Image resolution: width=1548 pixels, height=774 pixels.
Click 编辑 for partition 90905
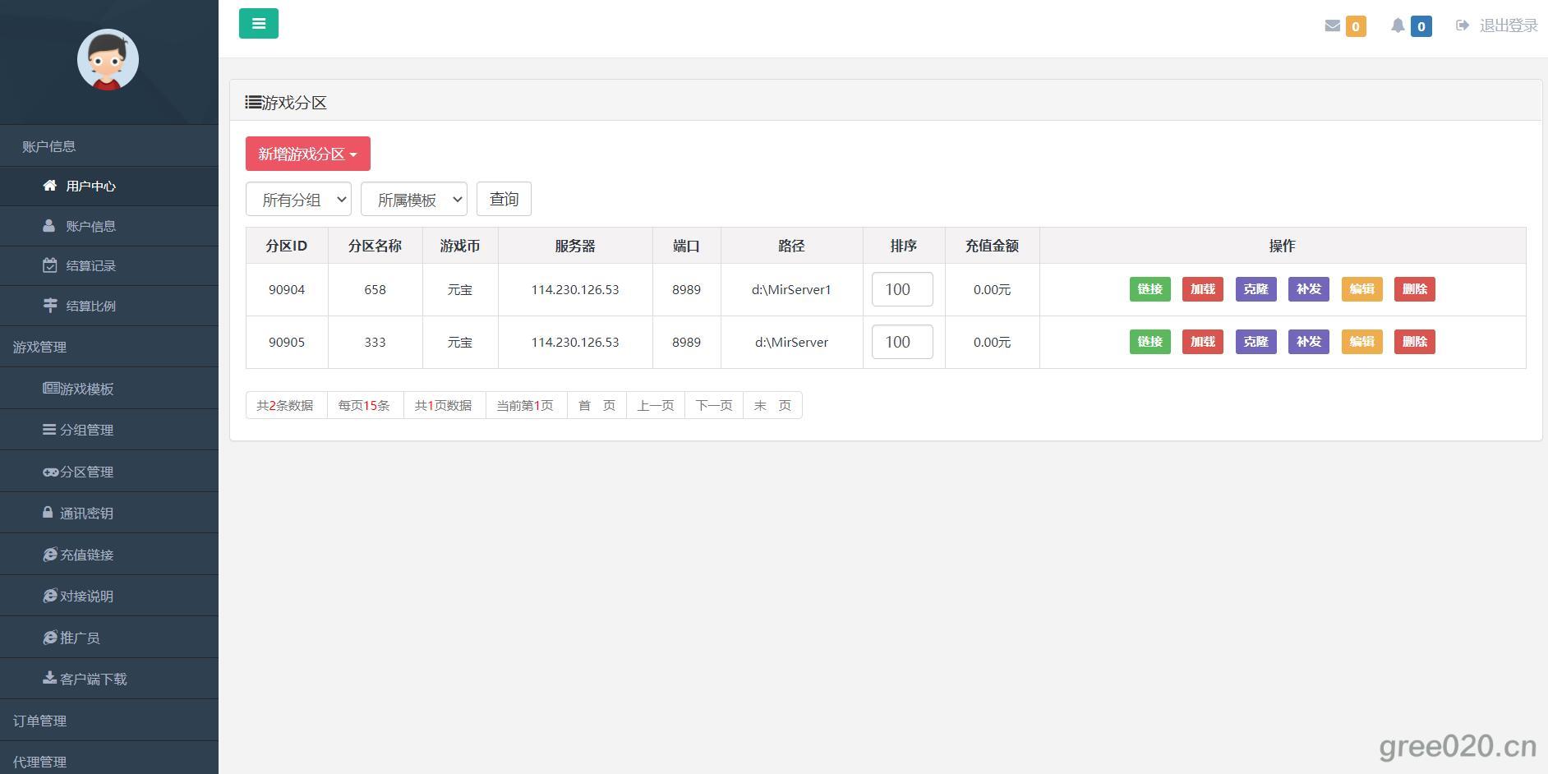coord(1361,342)
